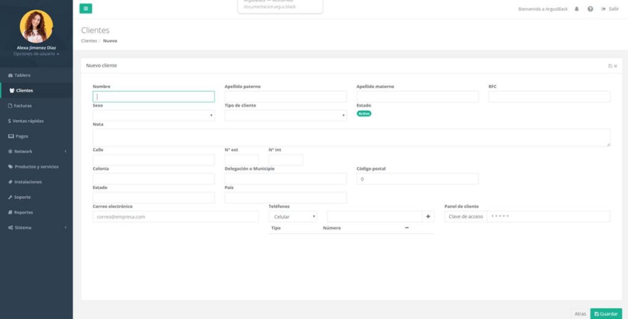Log out using the Salir link
The height and width of the screenshot is (319, 628).
click(x=610, y=9)
